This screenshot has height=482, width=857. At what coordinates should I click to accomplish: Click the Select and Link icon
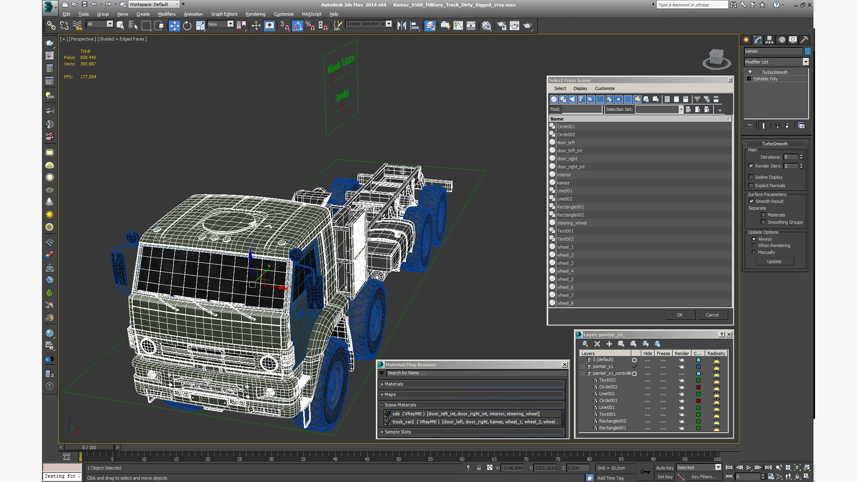[x=51, y=26]
